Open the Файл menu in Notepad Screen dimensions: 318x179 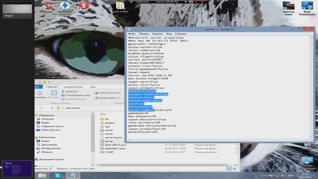click(x=132, y=34)
